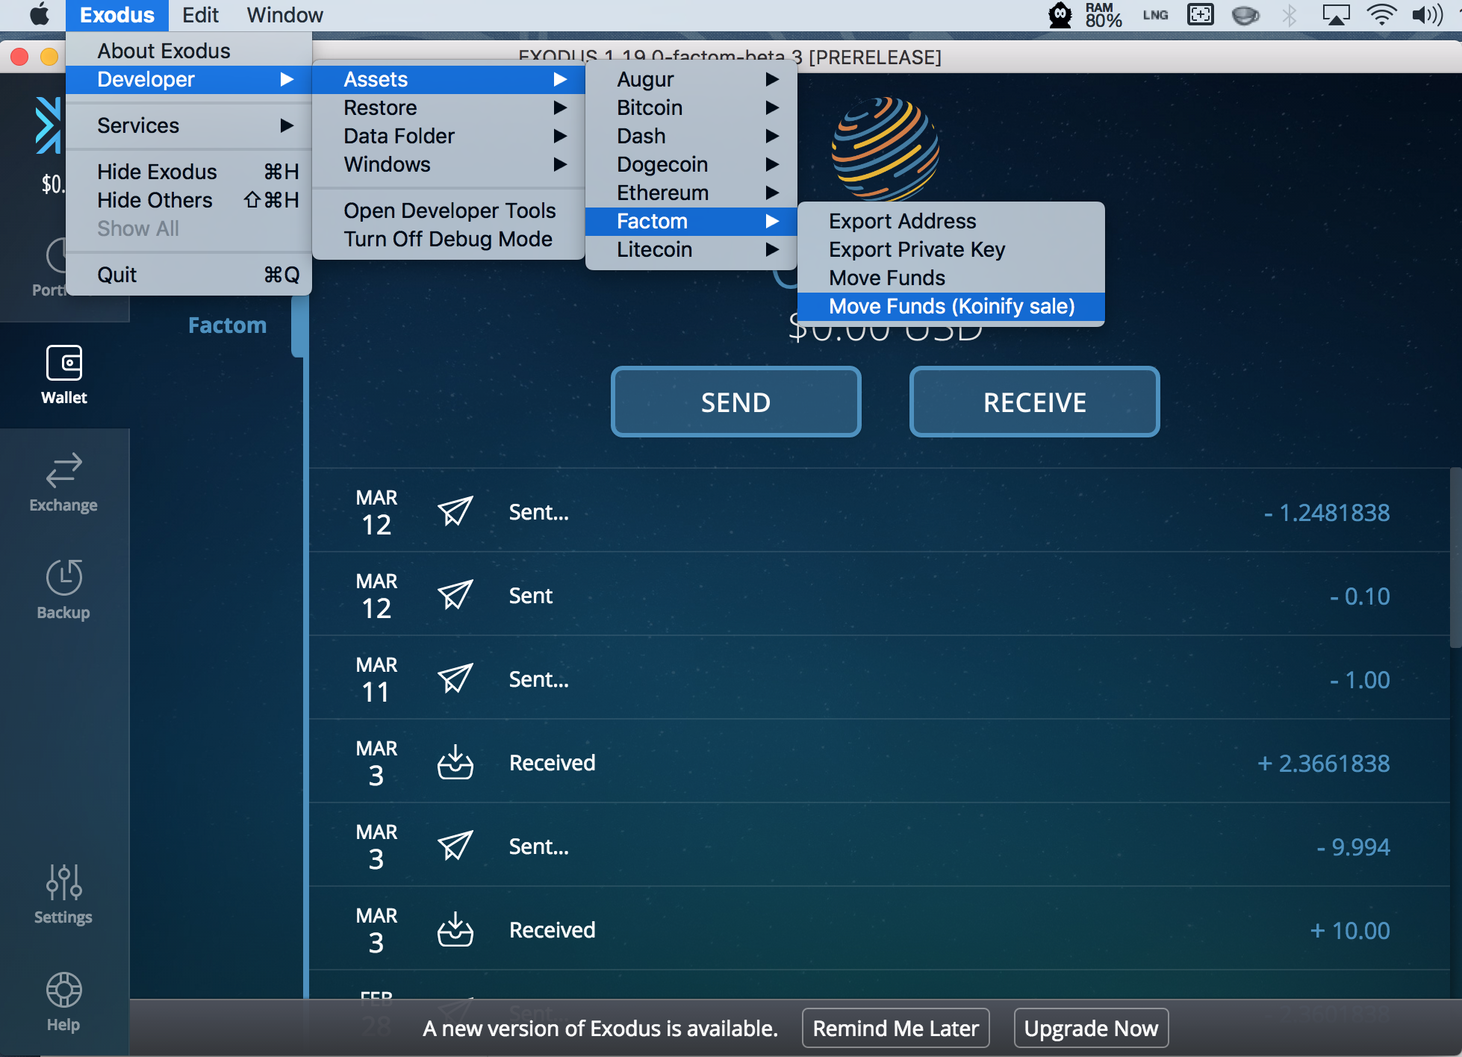This screenshot has width=1462, height=1057.
Task: Click the penguin face menu bar icon
Action: 1060,15
